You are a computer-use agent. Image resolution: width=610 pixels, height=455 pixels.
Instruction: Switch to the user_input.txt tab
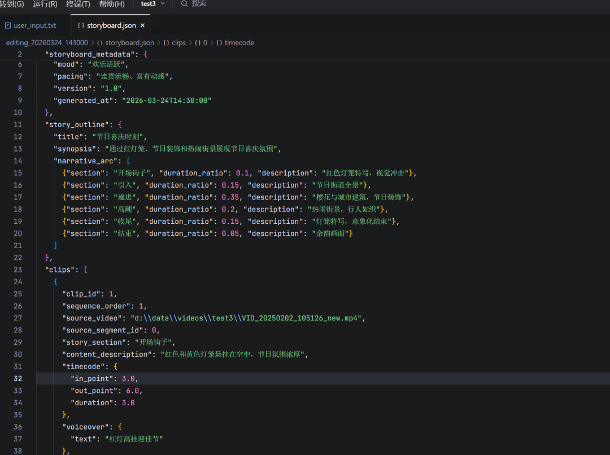click(x=34, y=25)
